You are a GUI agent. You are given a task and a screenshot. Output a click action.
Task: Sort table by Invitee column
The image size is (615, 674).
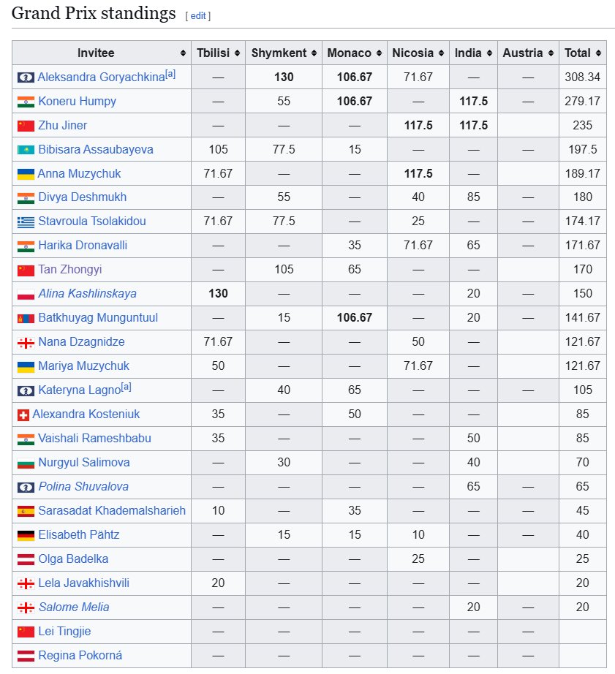183,53
